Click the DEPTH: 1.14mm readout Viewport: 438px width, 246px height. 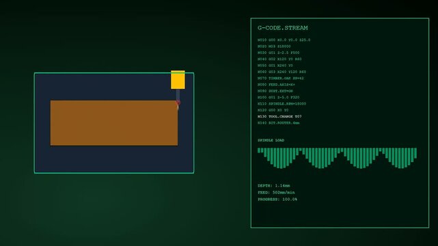(x=274, y=186)
